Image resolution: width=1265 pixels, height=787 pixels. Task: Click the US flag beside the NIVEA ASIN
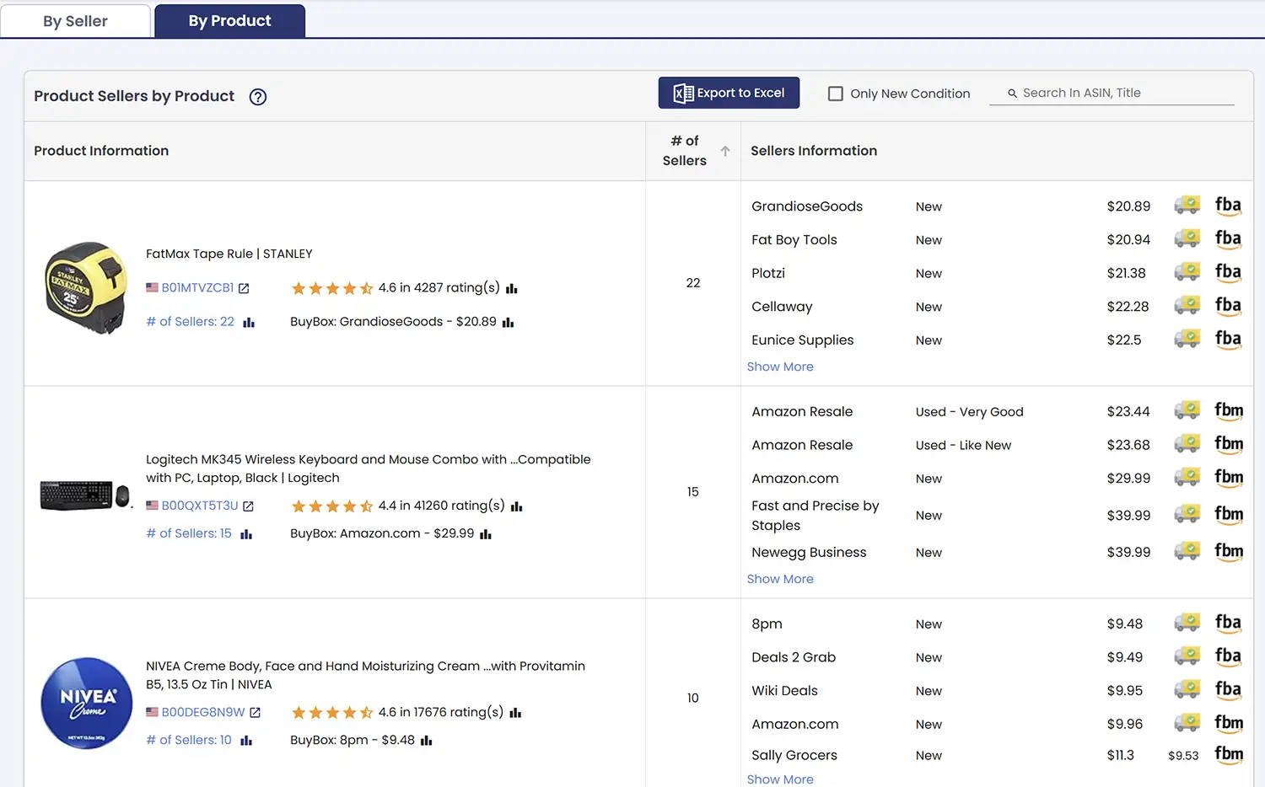coord(152,711)
